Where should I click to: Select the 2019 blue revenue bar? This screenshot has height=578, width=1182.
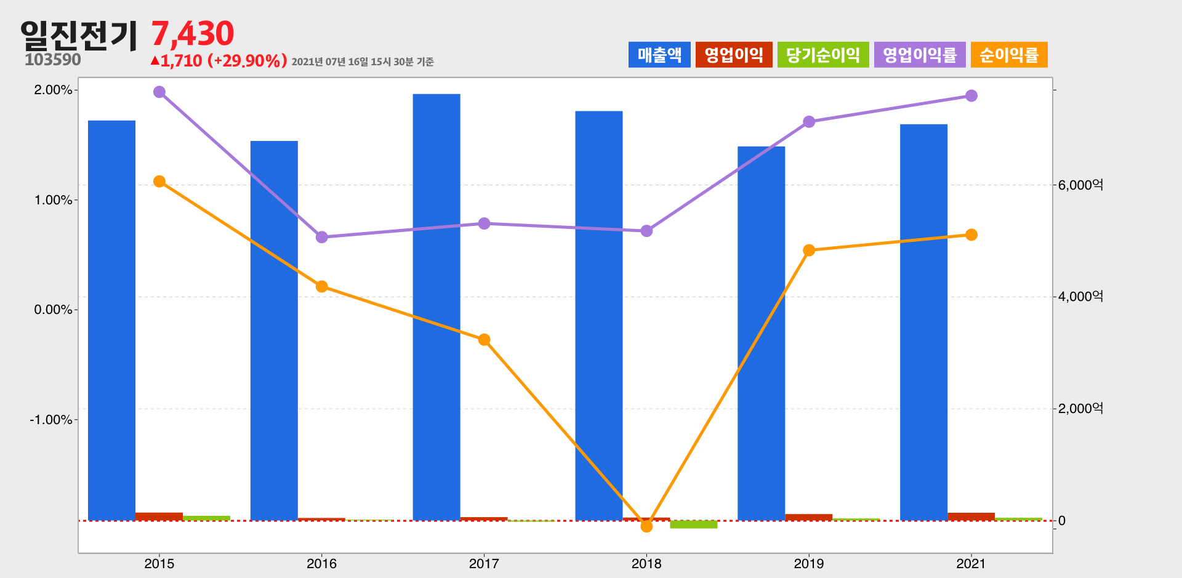[x=762, y=334]
